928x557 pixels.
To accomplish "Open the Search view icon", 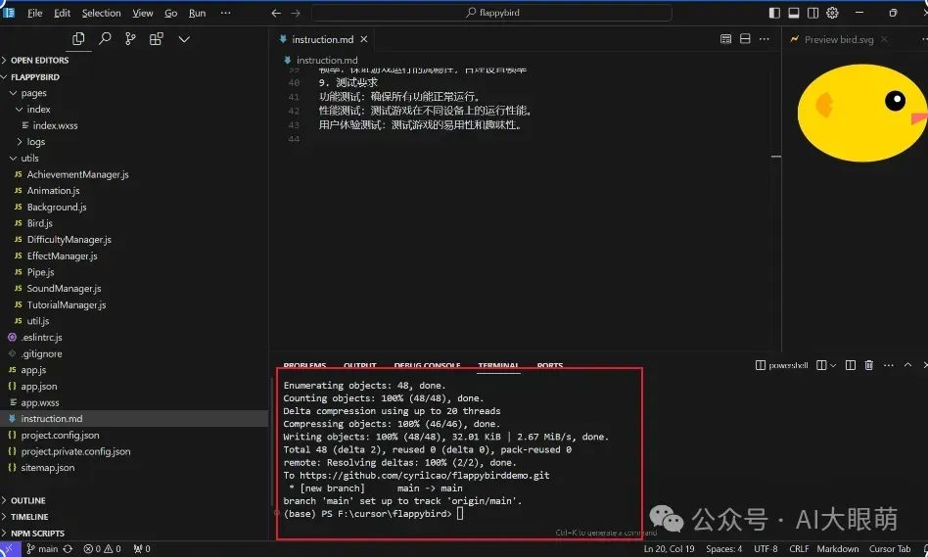I will [x=105, y=39].
